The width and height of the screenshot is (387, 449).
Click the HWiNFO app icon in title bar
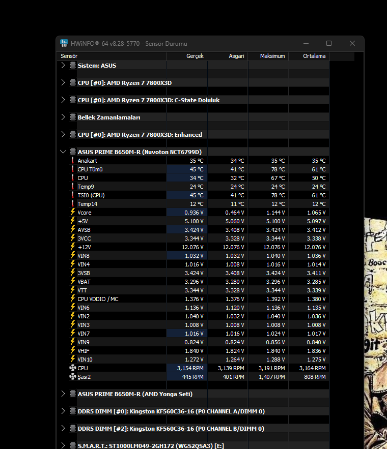[64, 43]
